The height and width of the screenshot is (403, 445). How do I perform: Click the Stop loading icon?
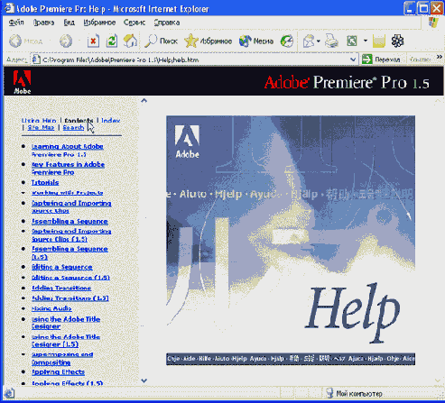point(93,41)
